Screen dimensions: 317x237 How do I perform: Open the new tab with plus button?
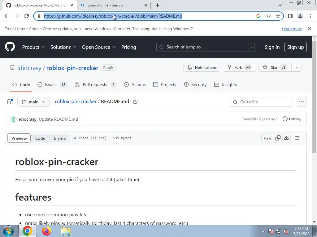(x=158, y=5)
